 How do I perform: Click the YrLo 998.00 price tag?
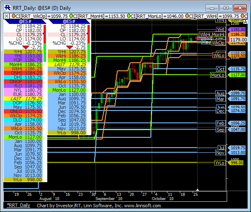coord(237,163)
